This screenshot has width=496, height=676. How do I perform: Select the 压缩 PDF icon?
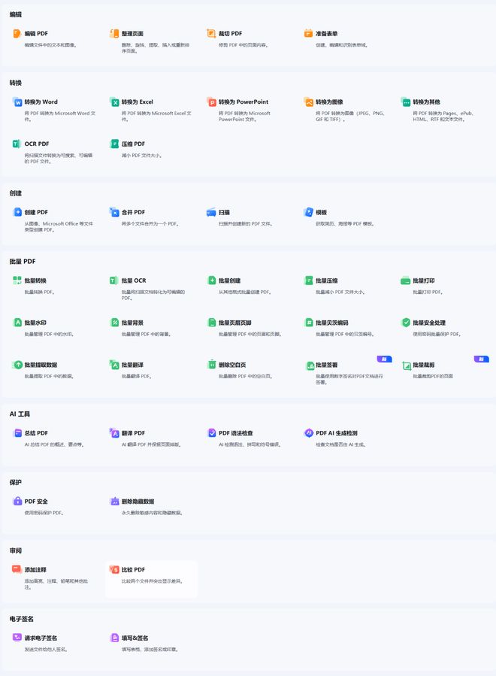(114, 144)
